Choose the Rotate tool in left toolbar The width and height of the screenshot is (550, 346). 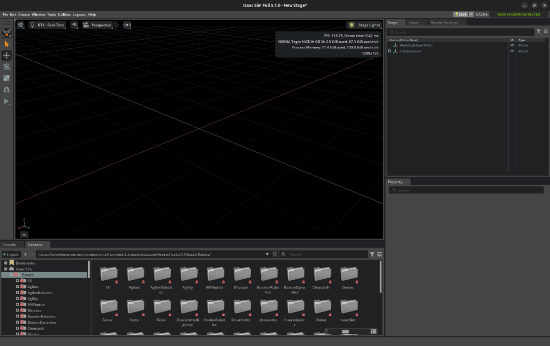(7, 67)
